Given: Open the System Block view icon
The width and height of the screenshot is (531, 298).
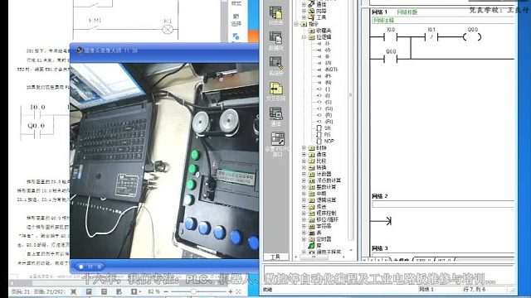Looking at the screenshot, I should 276,63.
